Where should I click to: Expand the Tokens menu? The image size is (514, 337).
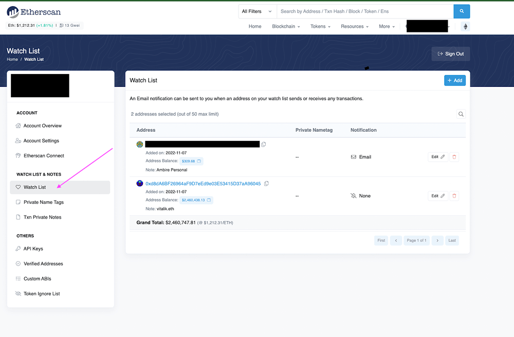320,27
